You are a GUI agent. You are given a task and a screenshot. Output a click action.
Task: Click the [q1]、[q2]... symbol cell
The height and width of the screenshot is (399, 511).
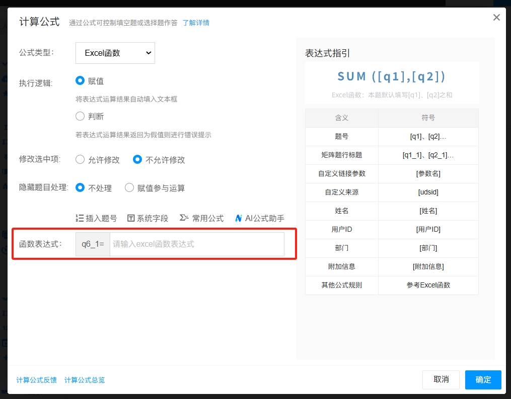[x=428, y=137]
